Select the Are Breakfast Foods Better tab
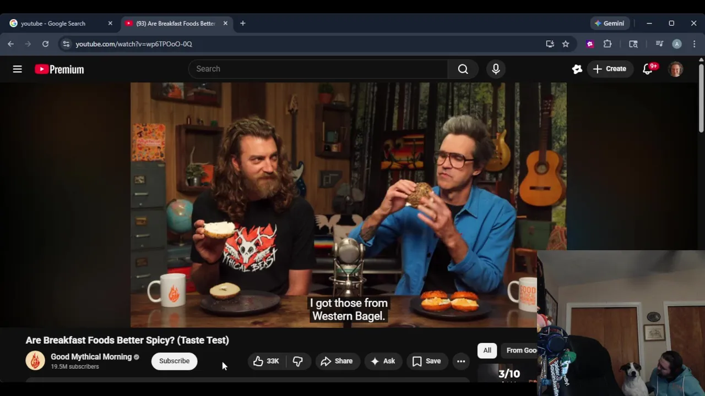The image size is (705, 396). (176, 24)
